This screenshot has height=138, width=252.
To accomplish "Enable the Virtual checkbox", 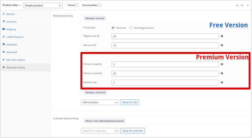I will [77, 5].
